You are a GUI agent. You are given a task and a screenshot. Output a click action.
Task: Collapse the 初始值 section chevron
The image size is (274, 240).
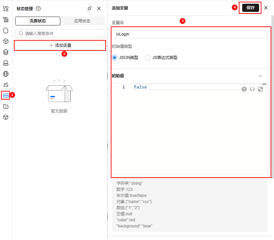pos(260,76)
